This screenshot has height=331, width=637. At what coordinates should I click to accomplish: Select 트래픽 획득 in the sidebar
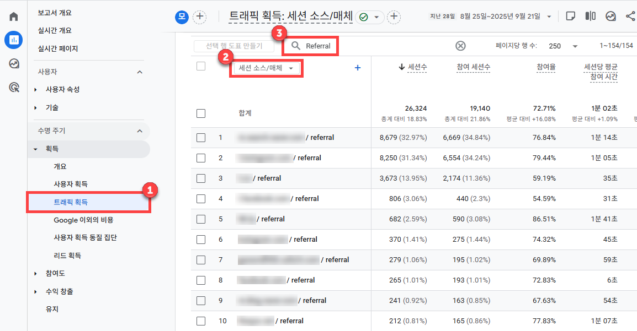coord(71,202)
